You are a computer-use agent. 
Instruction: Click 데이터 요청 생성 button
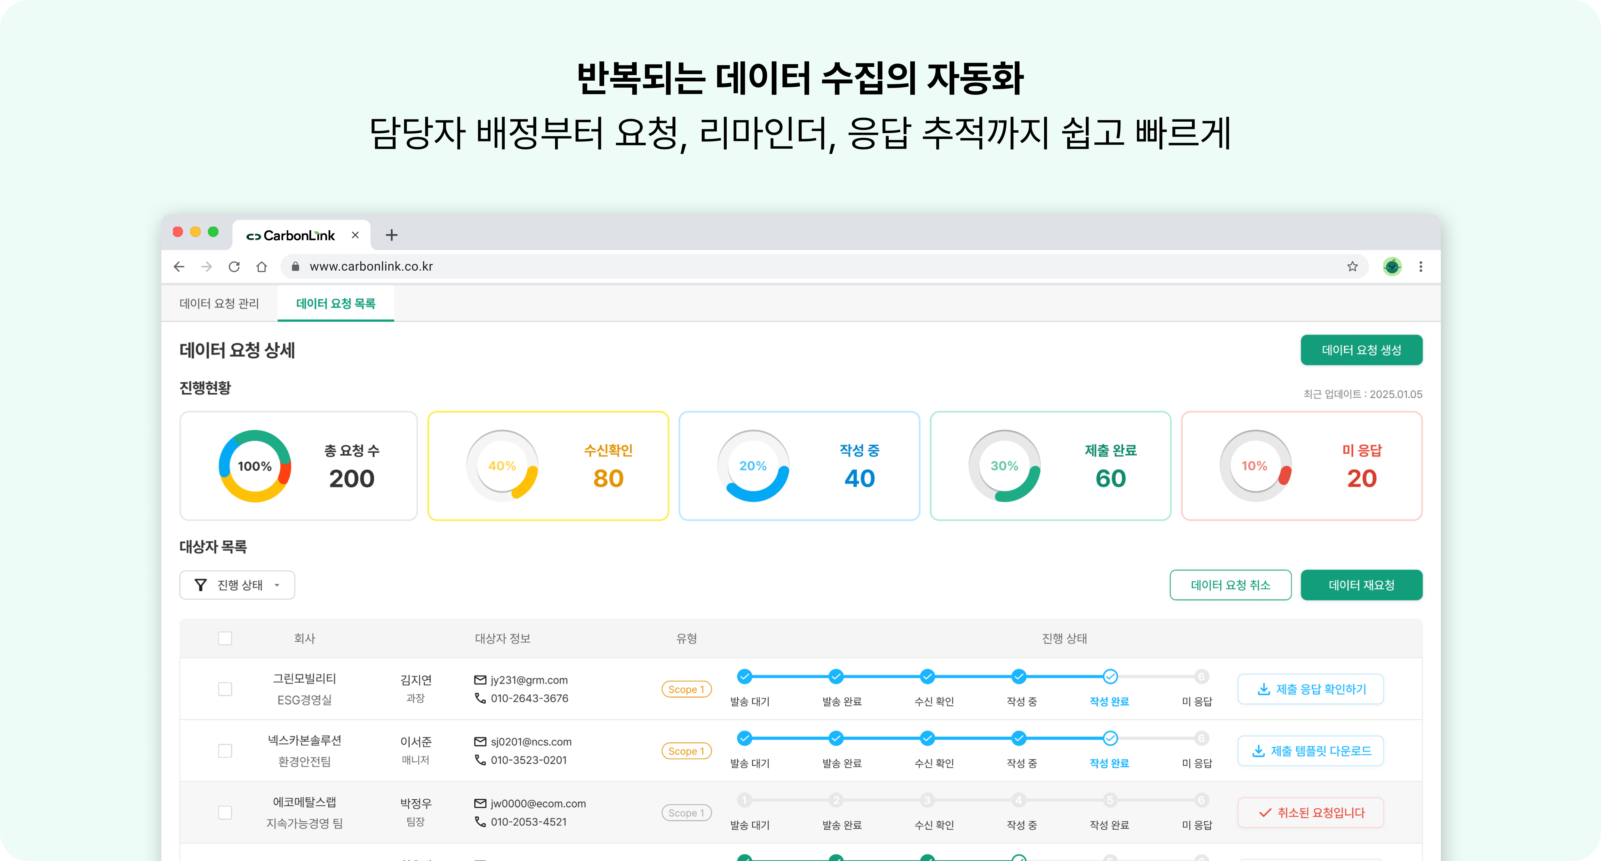coord(1361,350)
